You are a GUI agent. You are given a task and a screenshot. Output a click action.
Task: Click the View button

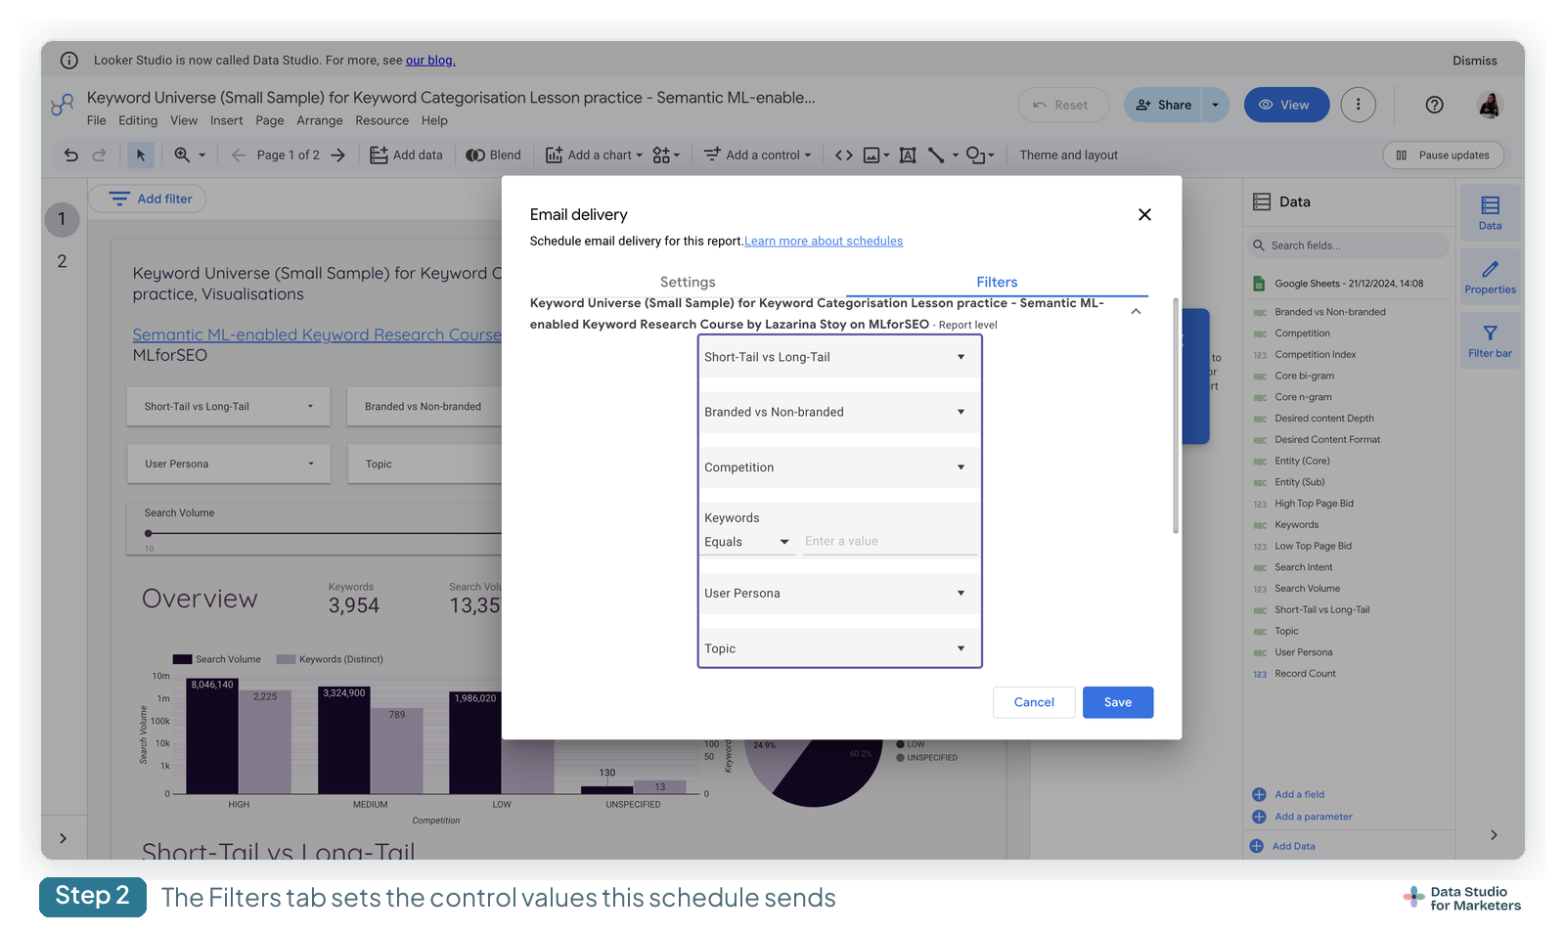click(x=1286, y=105)
